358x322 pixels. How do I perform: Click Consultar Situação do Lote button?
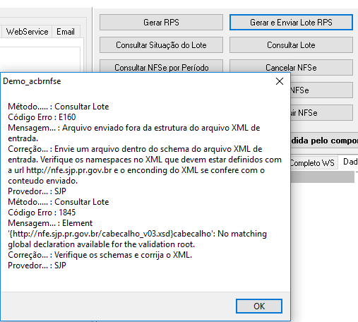[x=161, y=45]
